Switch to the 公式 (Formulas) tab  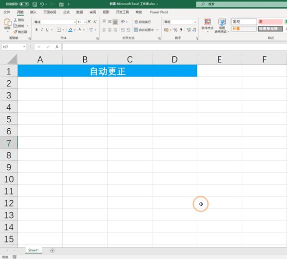click(x=66, y=12)
